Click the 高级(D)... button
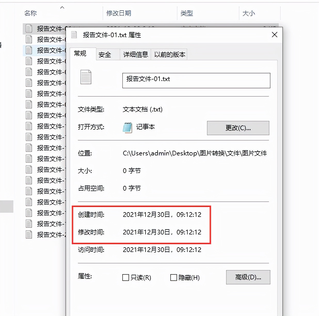The image size is (319, 316). click(x=248, y=277)
